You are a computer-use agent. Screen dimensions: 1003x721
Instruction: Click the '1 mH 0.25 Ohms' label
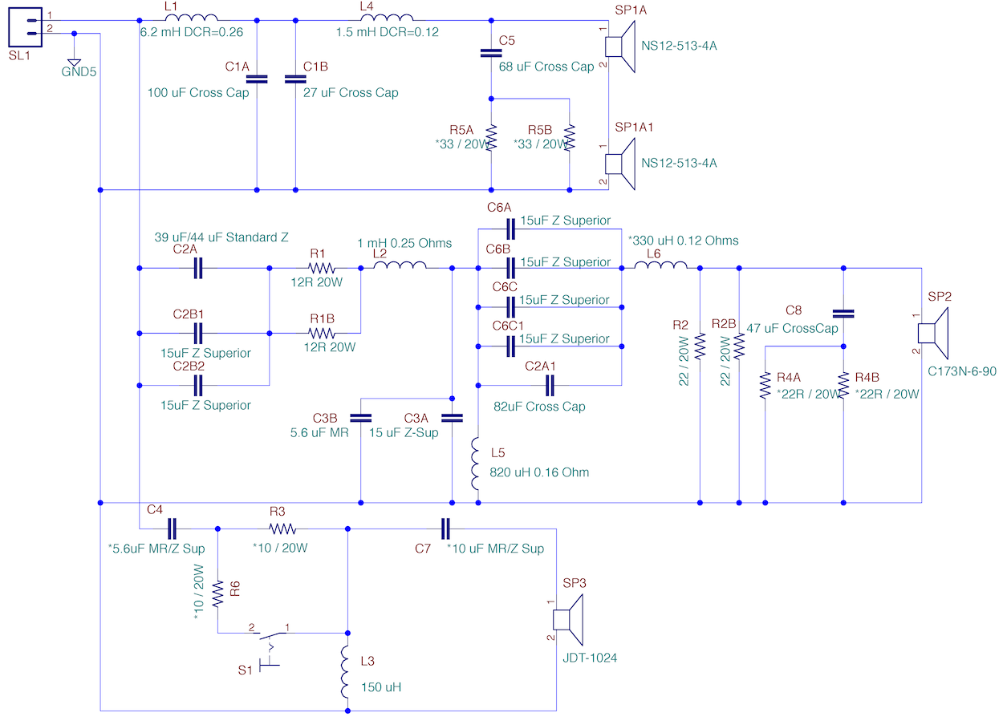tap(405, 243)
